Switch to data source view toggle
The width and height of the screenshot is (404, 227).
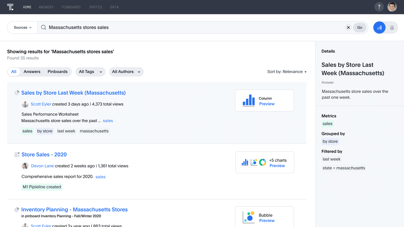click(x=392, y=28)
